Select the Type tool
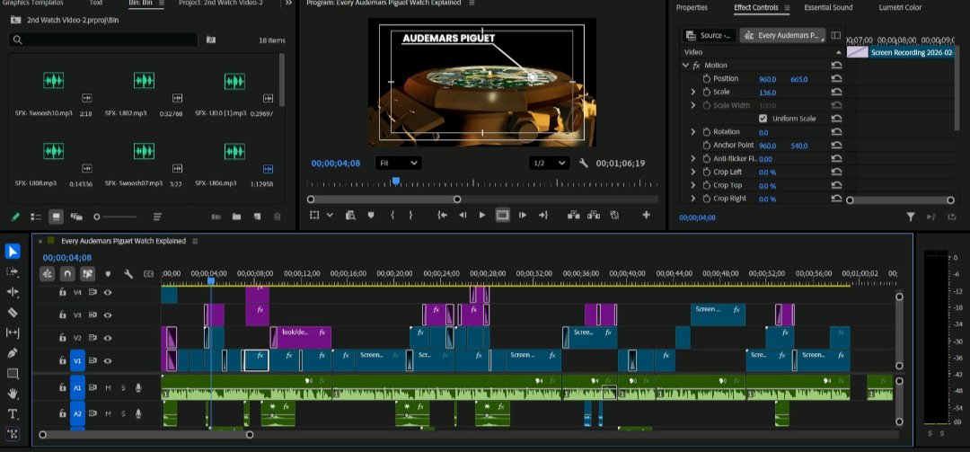This screenshot has width=970, height=452. [x=13, y=413]
